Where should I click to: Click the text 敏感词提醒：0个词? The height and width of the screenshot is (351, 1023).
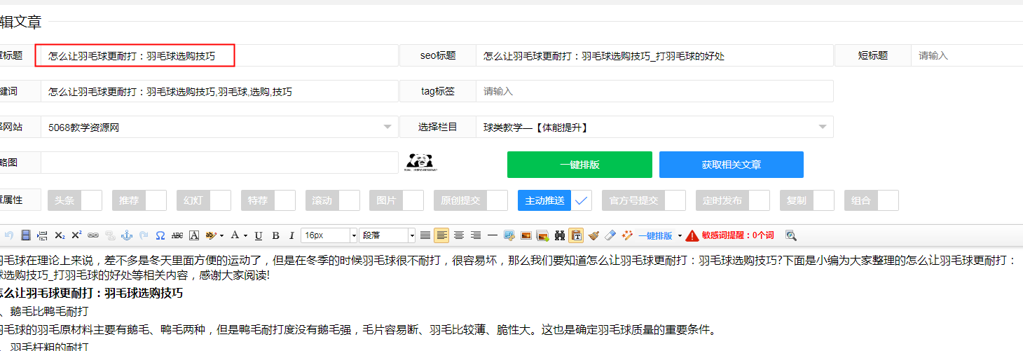coord(738,235)
